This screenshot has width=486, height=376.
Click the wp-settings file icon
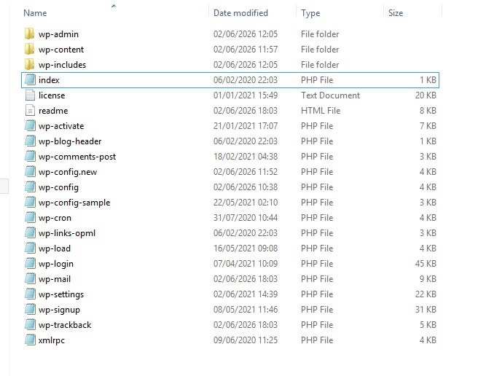click(x=30, y=294)
